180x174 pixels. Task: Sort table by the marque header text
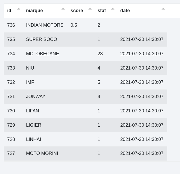click(34, 11)
